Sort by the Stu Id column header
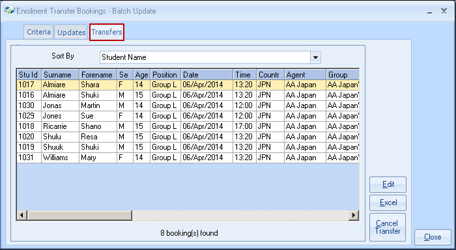This screenshot has width=456, height=250. click(29, 75)
